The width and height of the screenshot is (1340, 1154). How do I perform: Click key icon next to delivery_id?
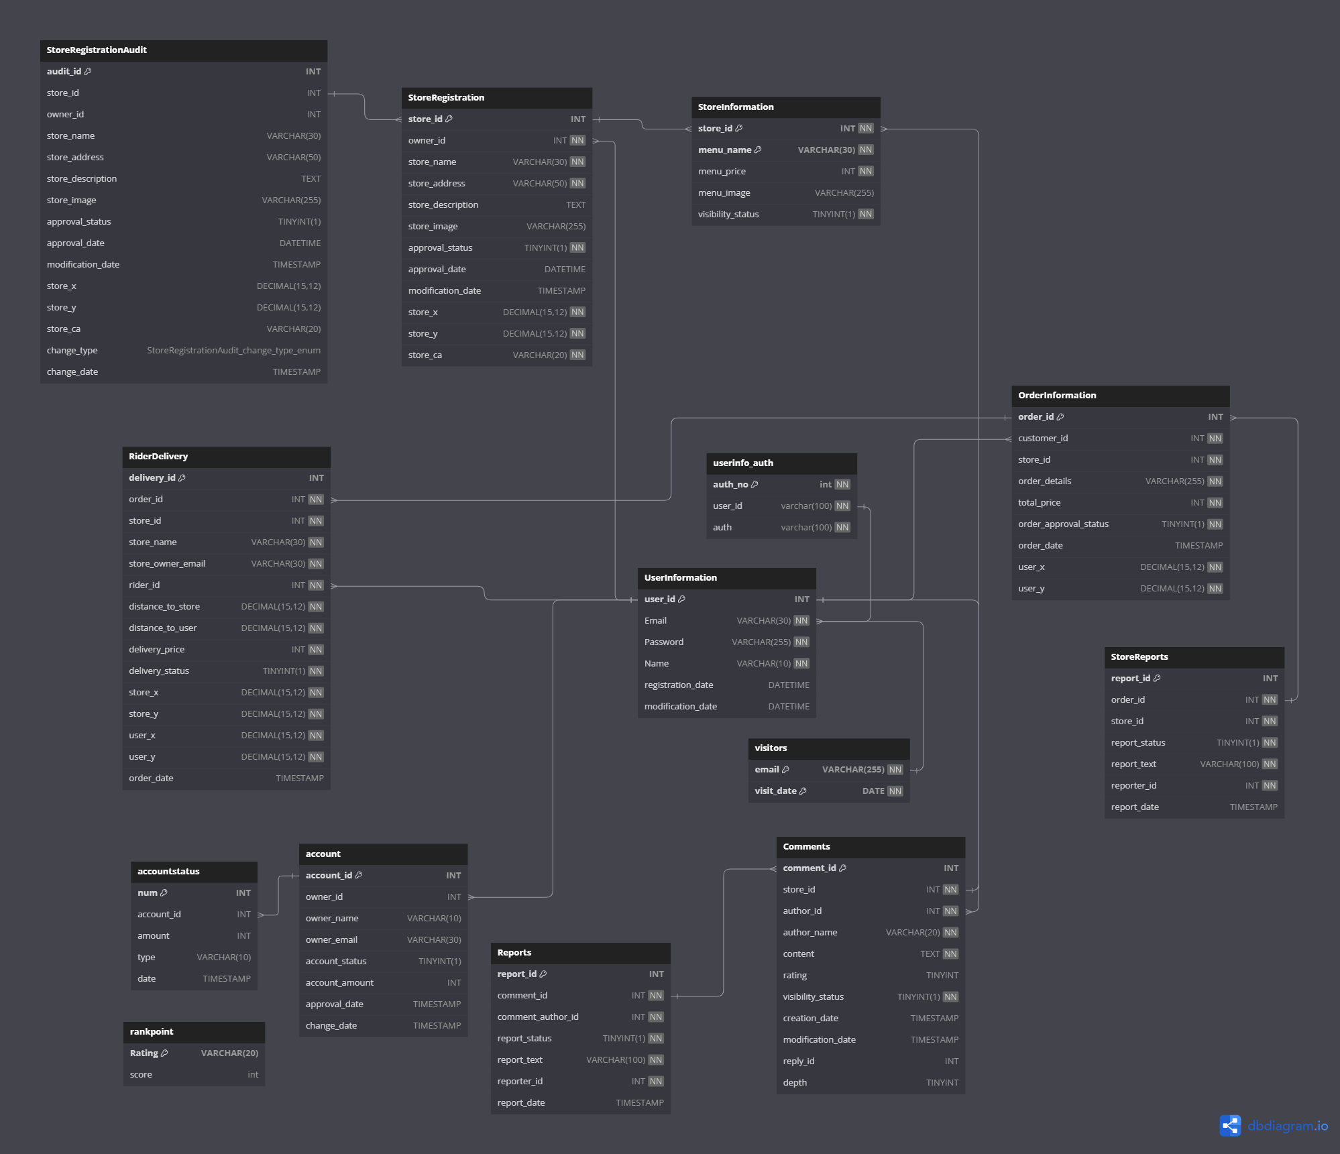pos(182,477)
